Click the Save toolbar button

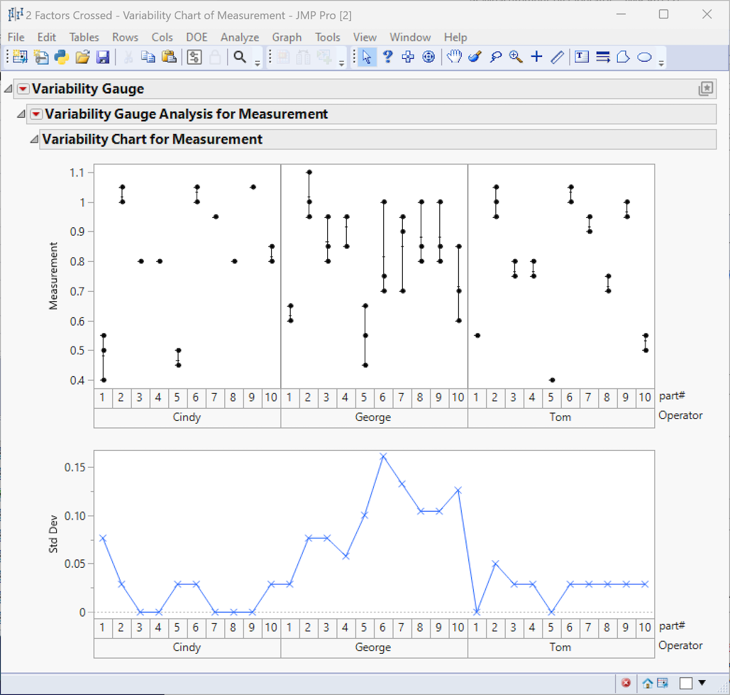[103, 57]
